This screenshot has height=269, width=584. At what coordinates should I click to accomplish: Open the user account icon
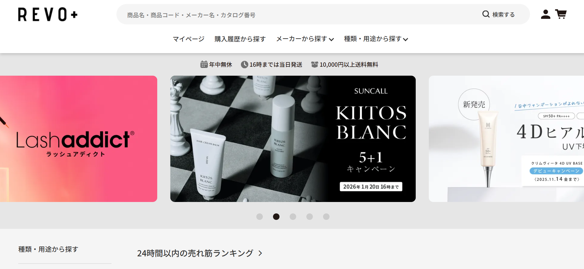(x=546, y=14)
